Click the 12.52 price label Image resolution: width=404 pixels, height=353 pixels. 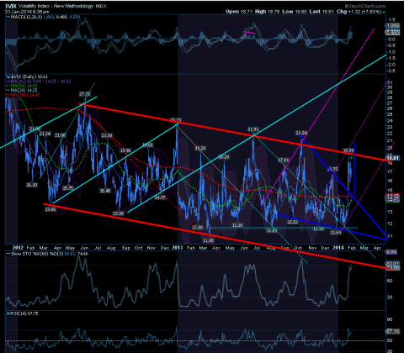coord(293,222)
